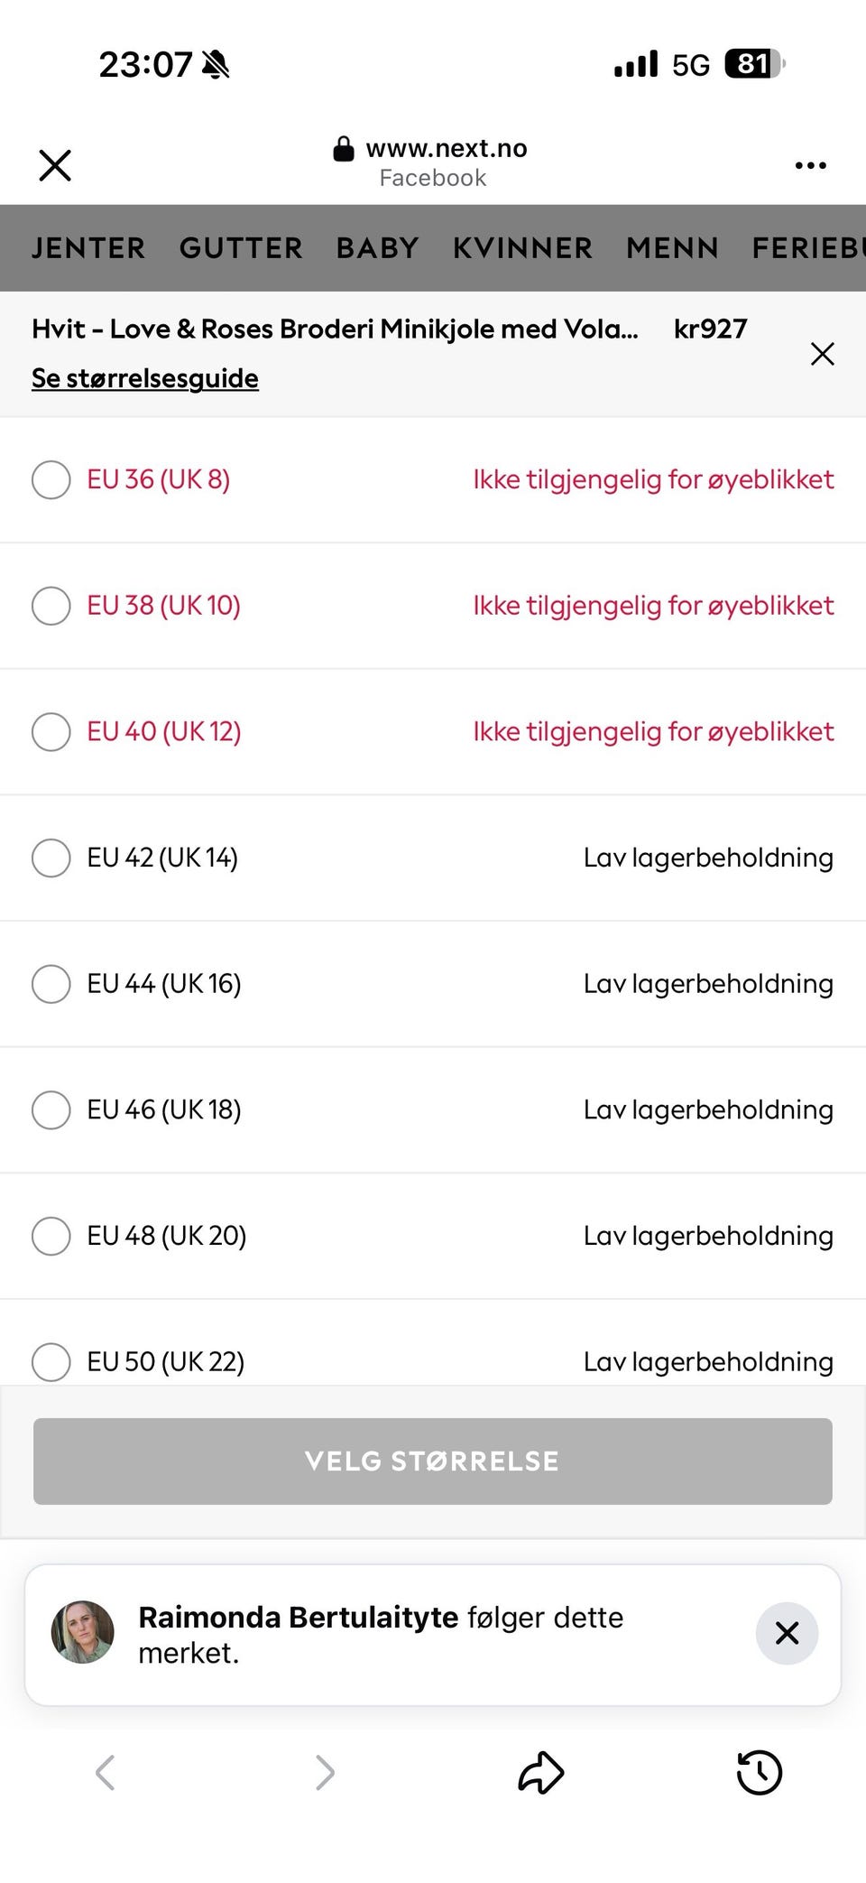The height and width of the screenshot is (1883, 866).
Task: Tap the browser forward arrow
Action: 325,1772
